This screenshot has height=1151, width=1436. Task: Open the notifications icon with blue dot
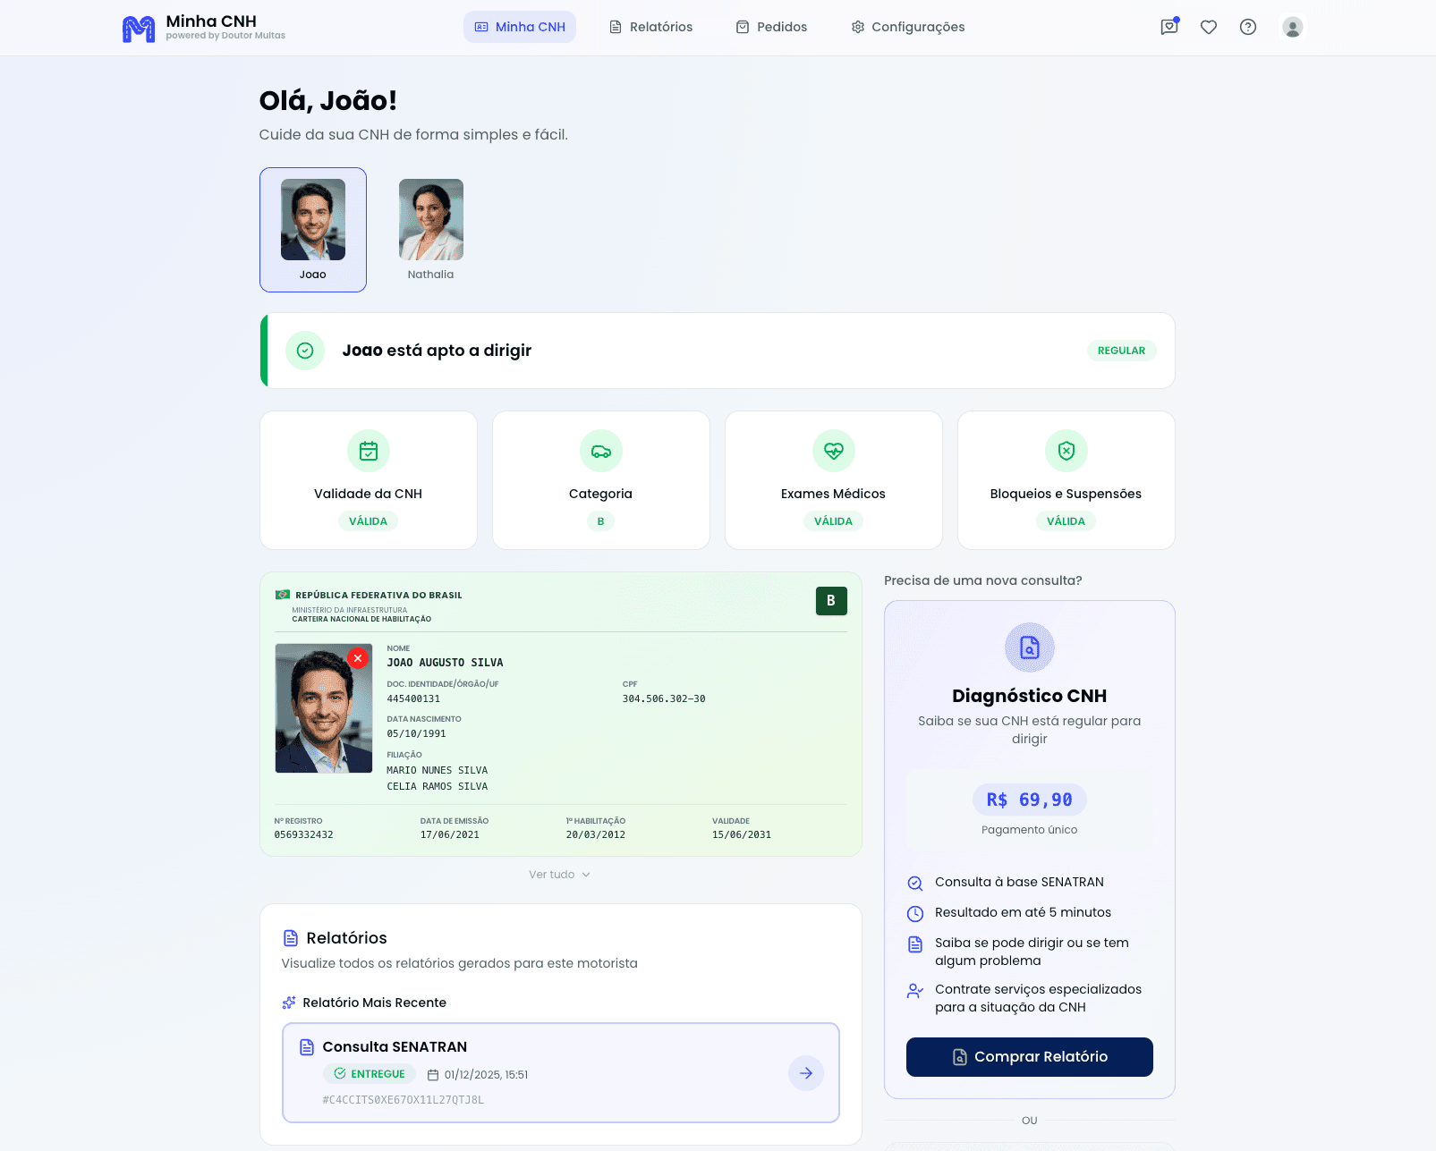(1168, 27)
